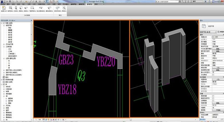Open the 第1层 floor plan view
The image size is (224, 122).
pyautogui.click(x=10, y=30)
